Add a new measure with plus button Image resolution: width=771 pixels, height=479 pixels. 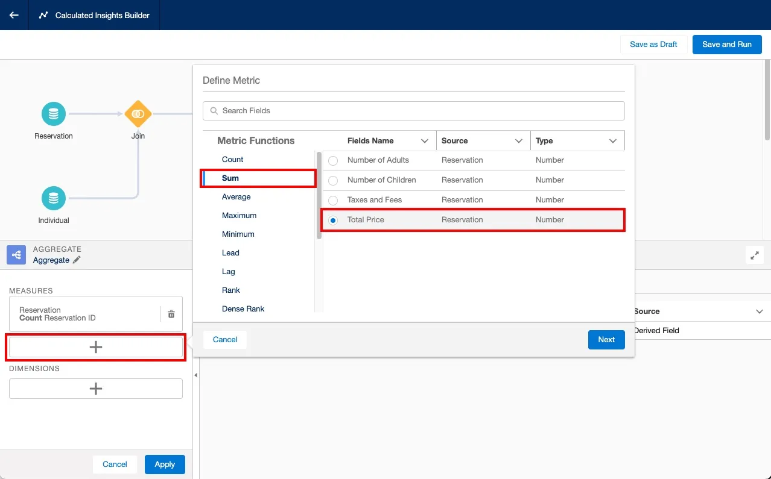(96, 347)
